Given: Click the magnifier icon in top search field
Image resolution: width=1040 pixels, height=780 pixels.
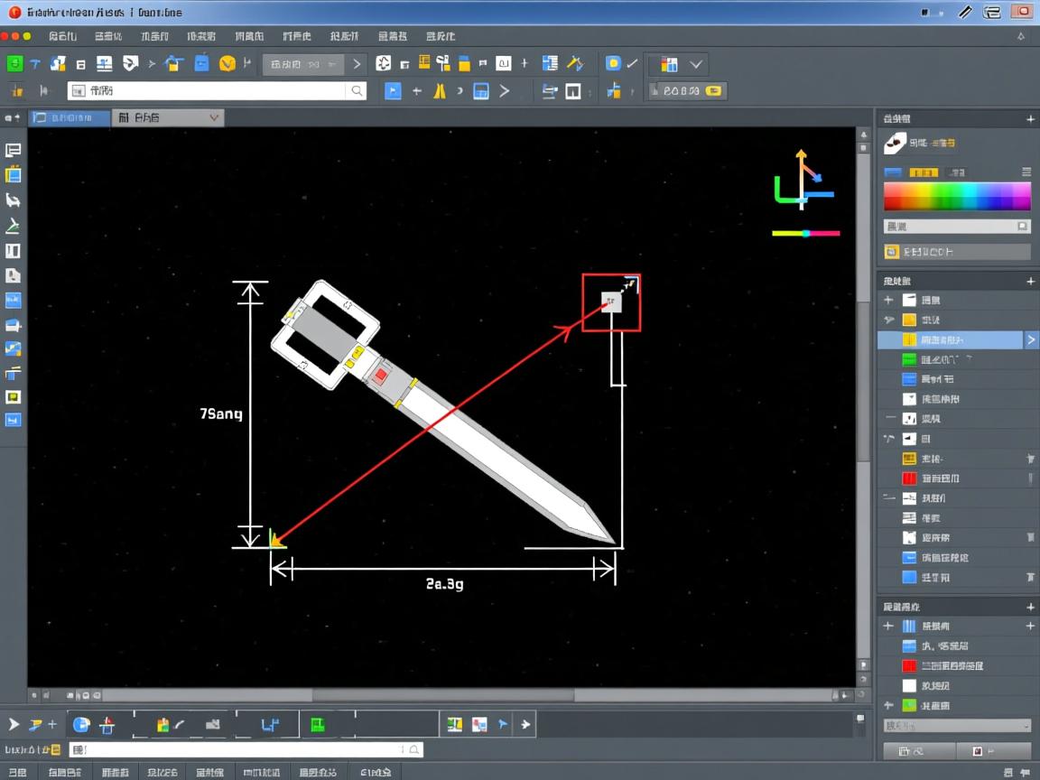Looking at the screenshot, I should click(x=357, y=90).
